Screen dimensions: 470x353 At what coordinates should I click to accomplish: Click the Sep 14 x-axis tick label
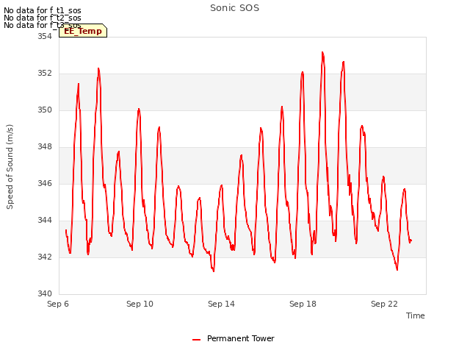(221, 304)
